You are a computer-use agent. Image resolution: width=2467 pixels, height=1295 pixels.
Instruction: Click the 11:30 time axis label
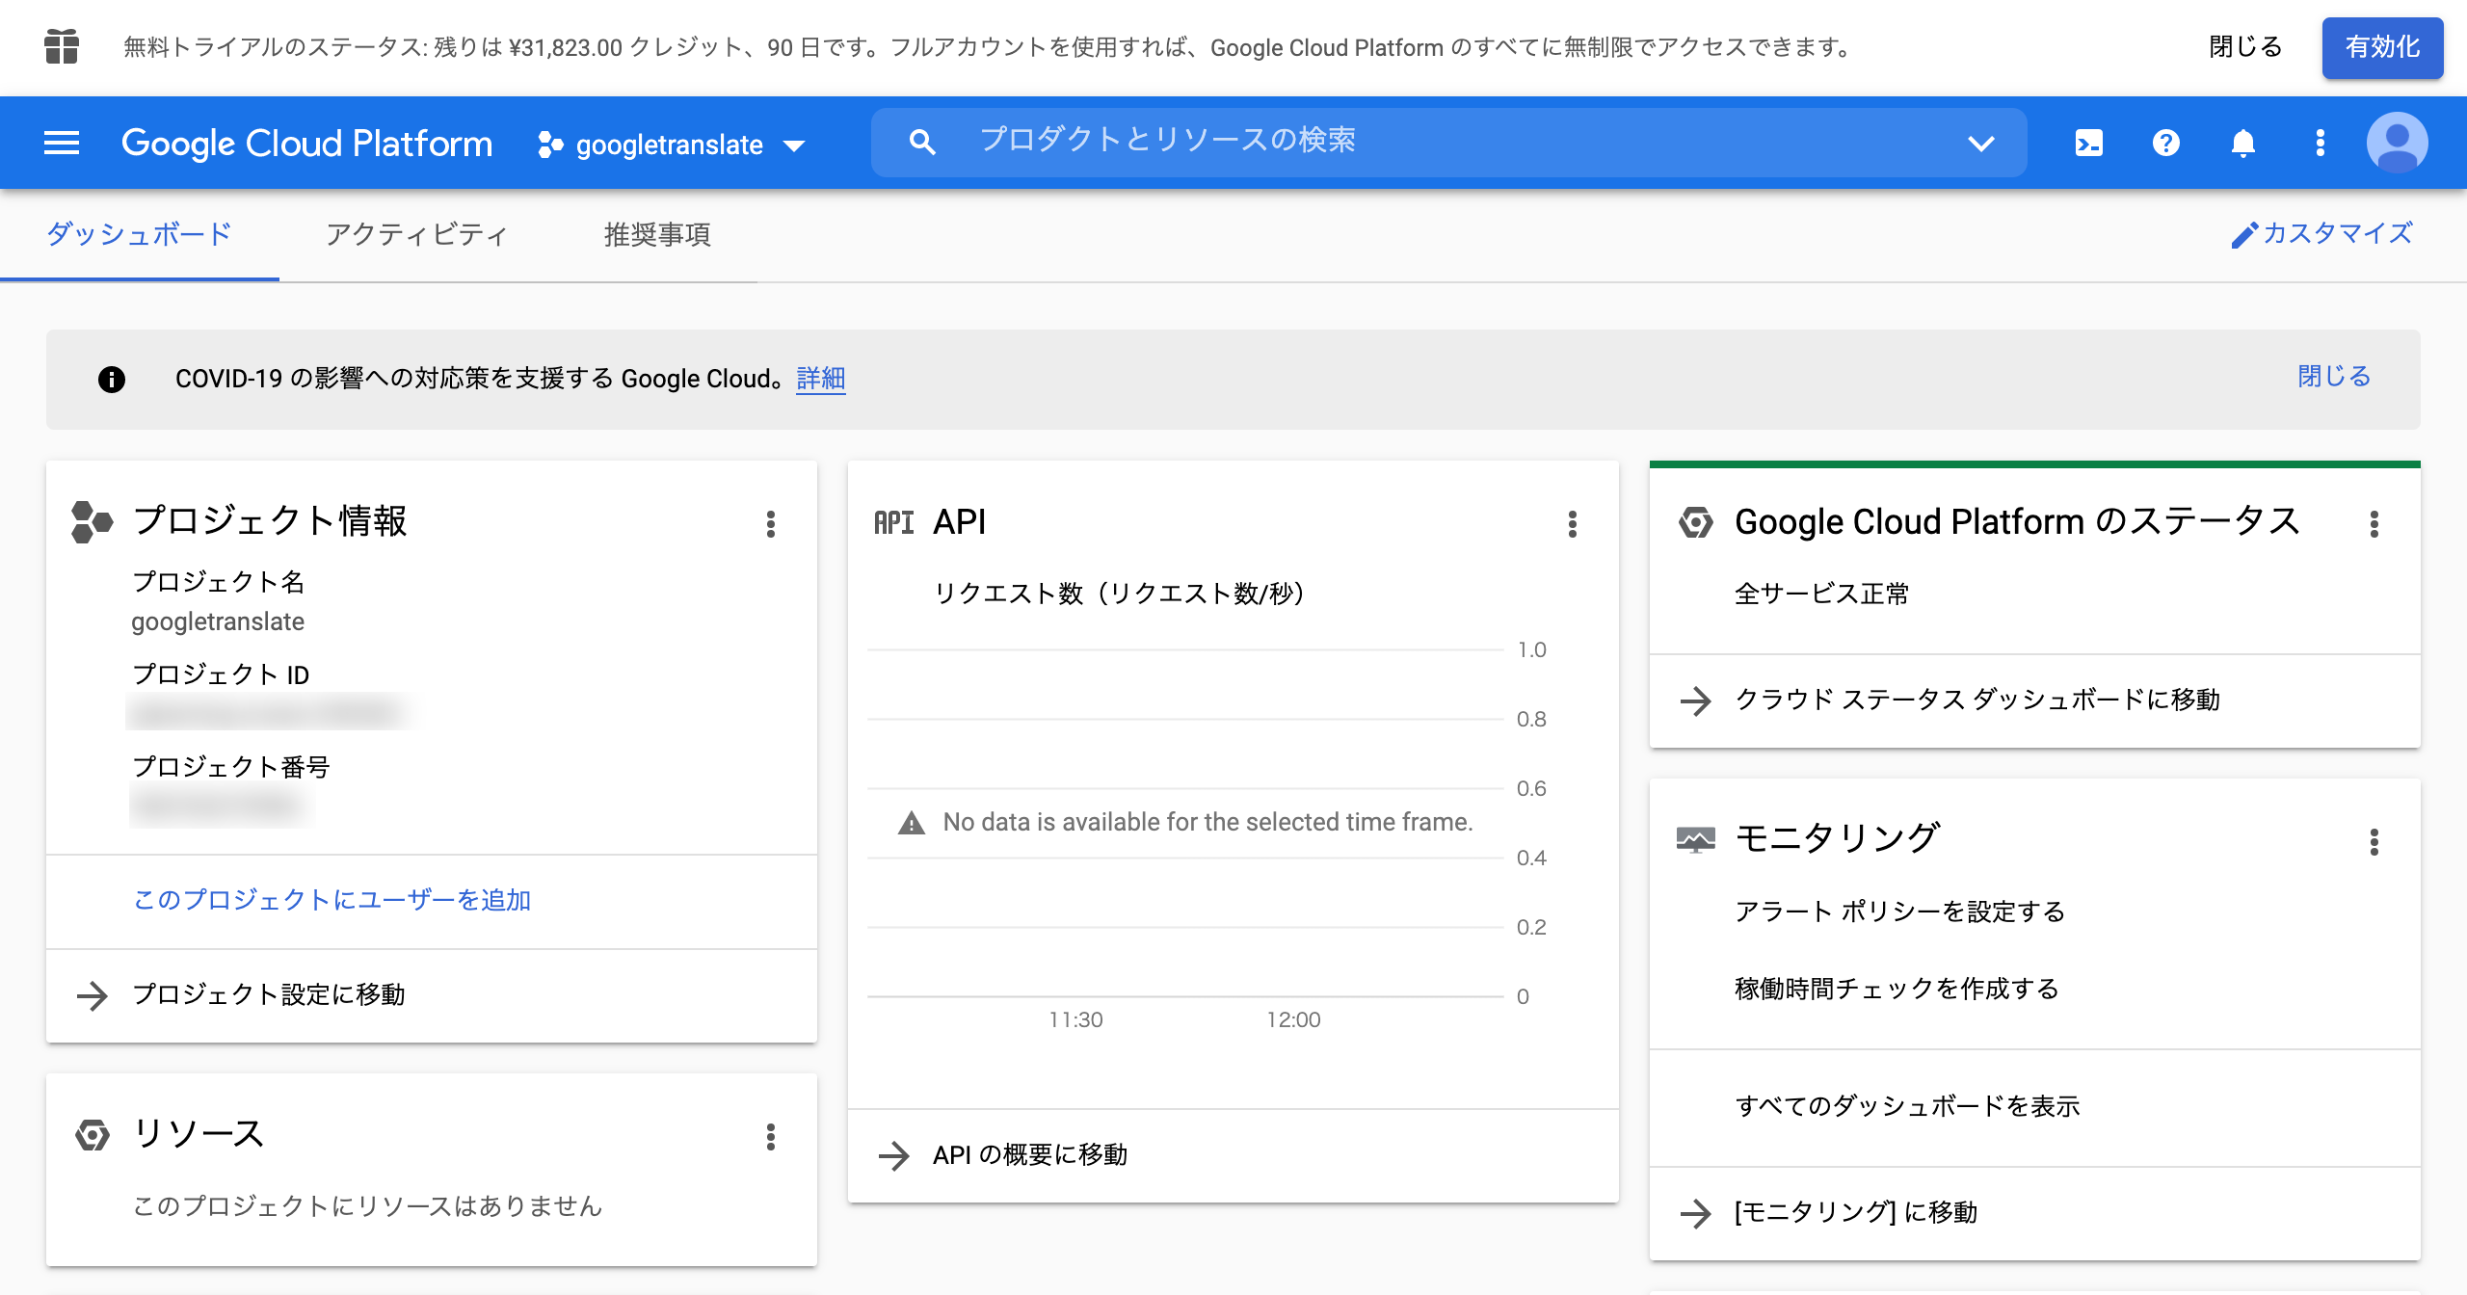1075,1019
